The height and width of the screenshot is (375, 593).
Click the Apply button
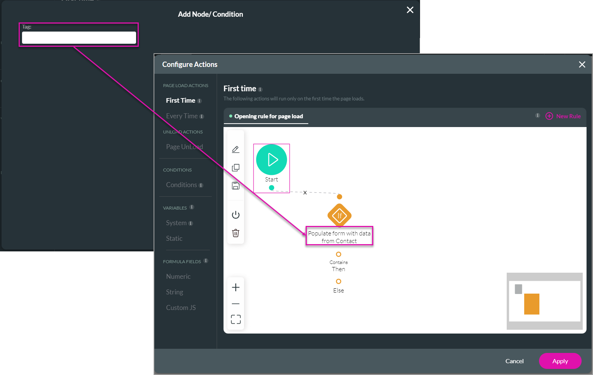pyautogui.click(x=560, y=361)
